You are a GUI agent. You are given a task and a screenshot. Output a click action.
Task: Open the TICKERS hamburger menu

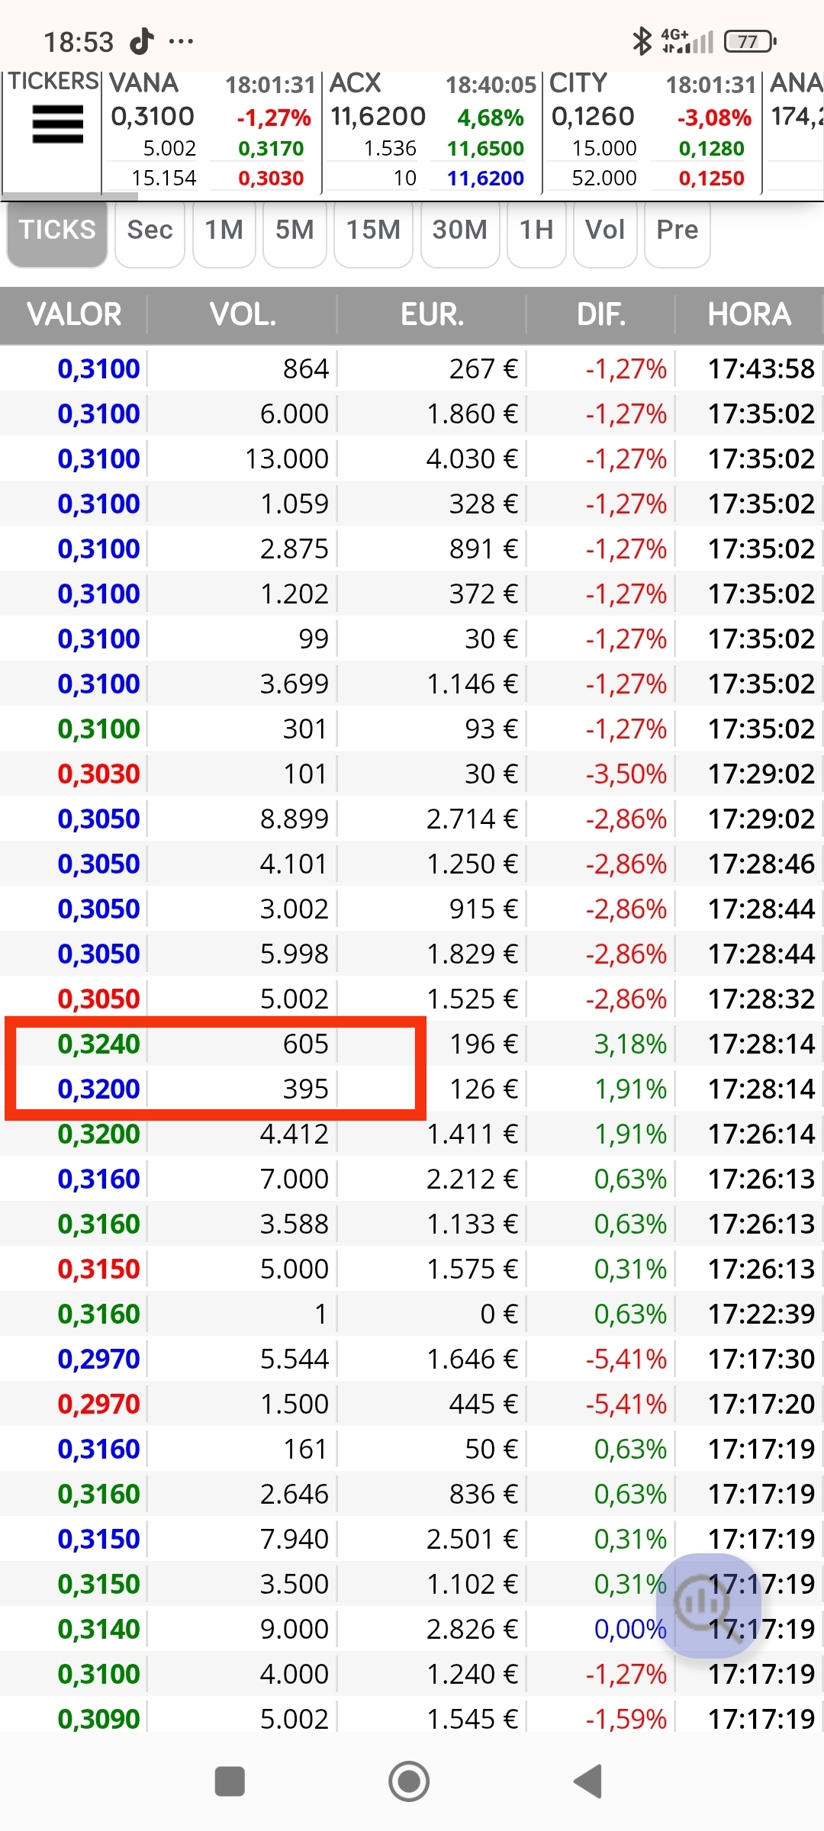click(x=57, y=124)
